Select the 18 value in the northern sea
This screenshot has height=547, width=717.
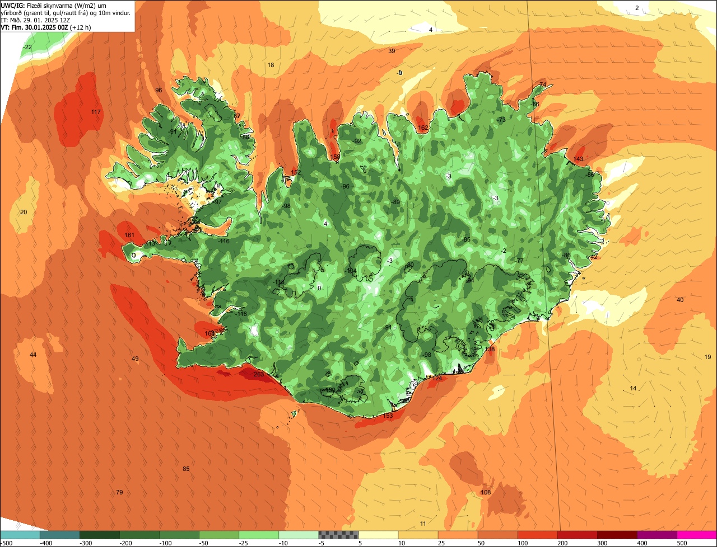point(271,65)
